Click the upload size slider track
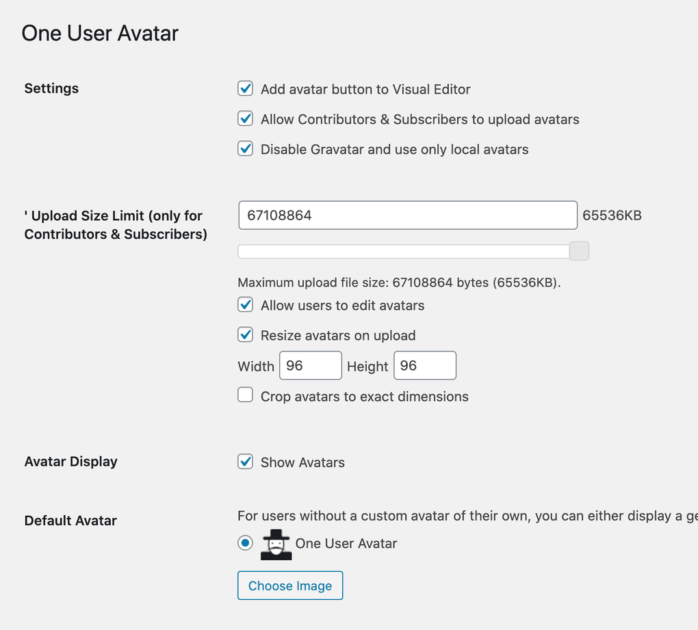The image size is (698, 630). [404, 252]
